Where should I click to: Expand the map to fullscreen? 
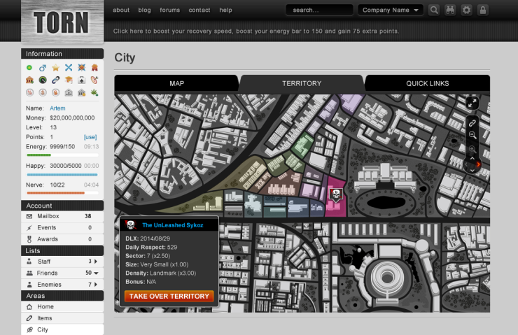tap(472, 103)
